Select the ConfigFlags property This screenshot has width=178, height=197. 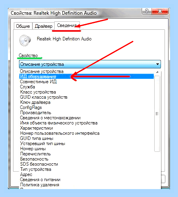click(x=87, y=107)
